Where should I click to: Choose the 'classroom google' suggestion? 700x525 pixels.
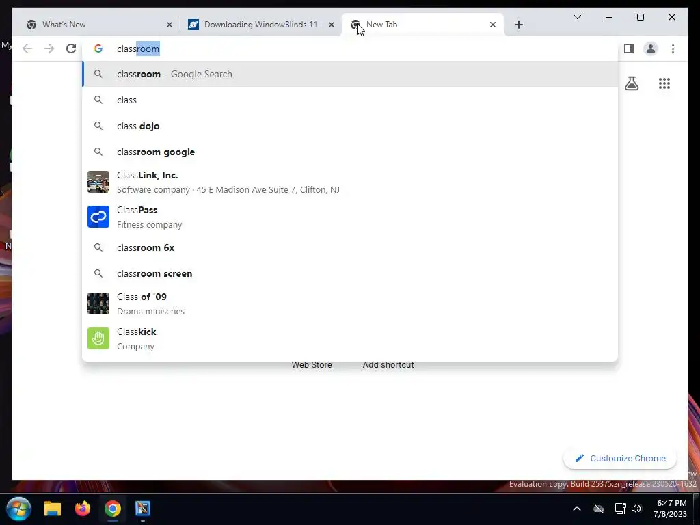click(x=350, y=152)
